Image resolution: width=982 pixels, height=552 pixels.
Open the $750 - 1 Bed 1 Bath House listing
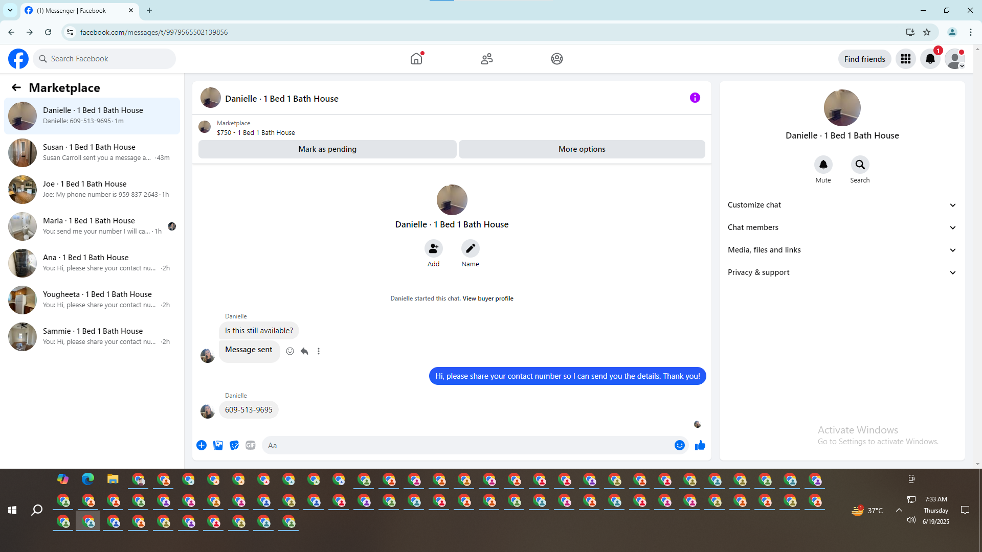tap(256, 133)
